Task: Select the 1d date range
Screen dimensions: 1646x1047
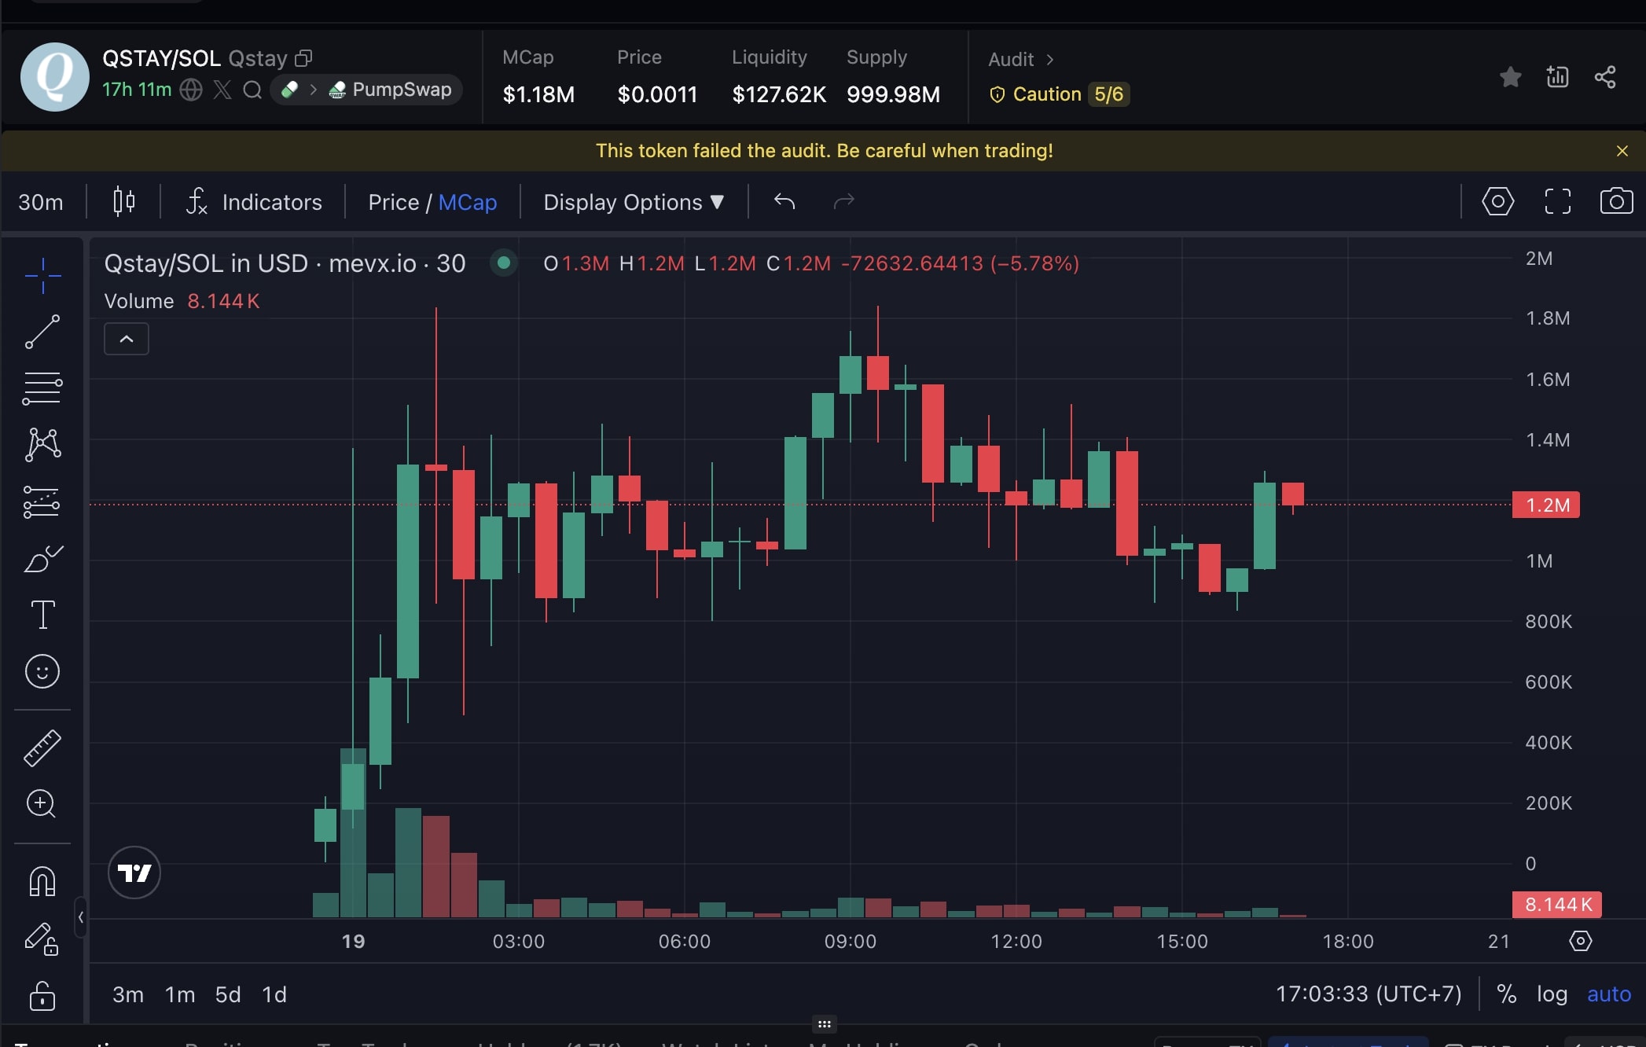Action: (x=274, y=995)
